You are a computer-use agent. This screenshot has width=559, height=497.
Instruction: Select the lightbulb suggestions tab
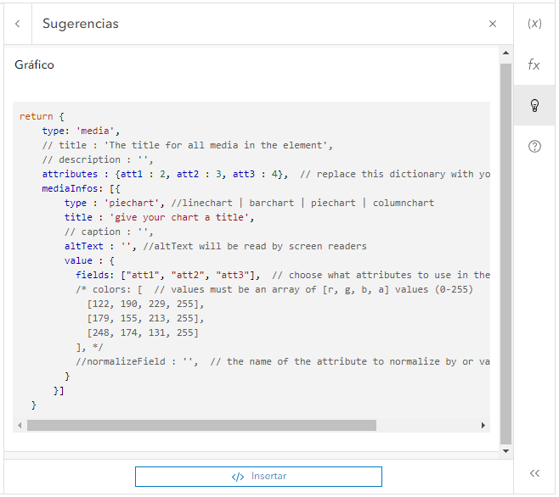pyautogui.click(x=534, y=105)
